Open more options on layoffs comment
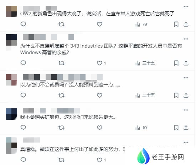 click(186, 78)
